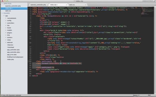Expand the libs folder arrow
156x97 pixels.
point(6,25)
